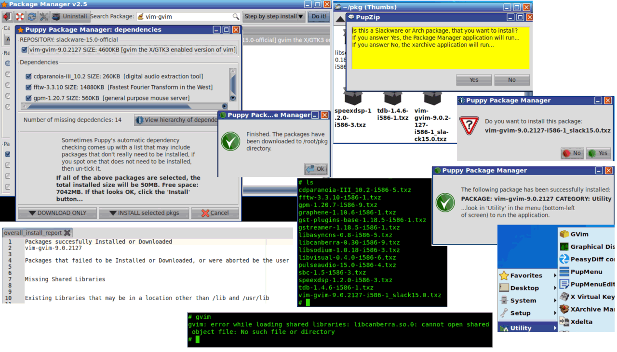Image resolution: width=617 pixels, height=352 pixels.
Task: Click the Xdelta icon in the menu
Action: (x=564, y=322)
